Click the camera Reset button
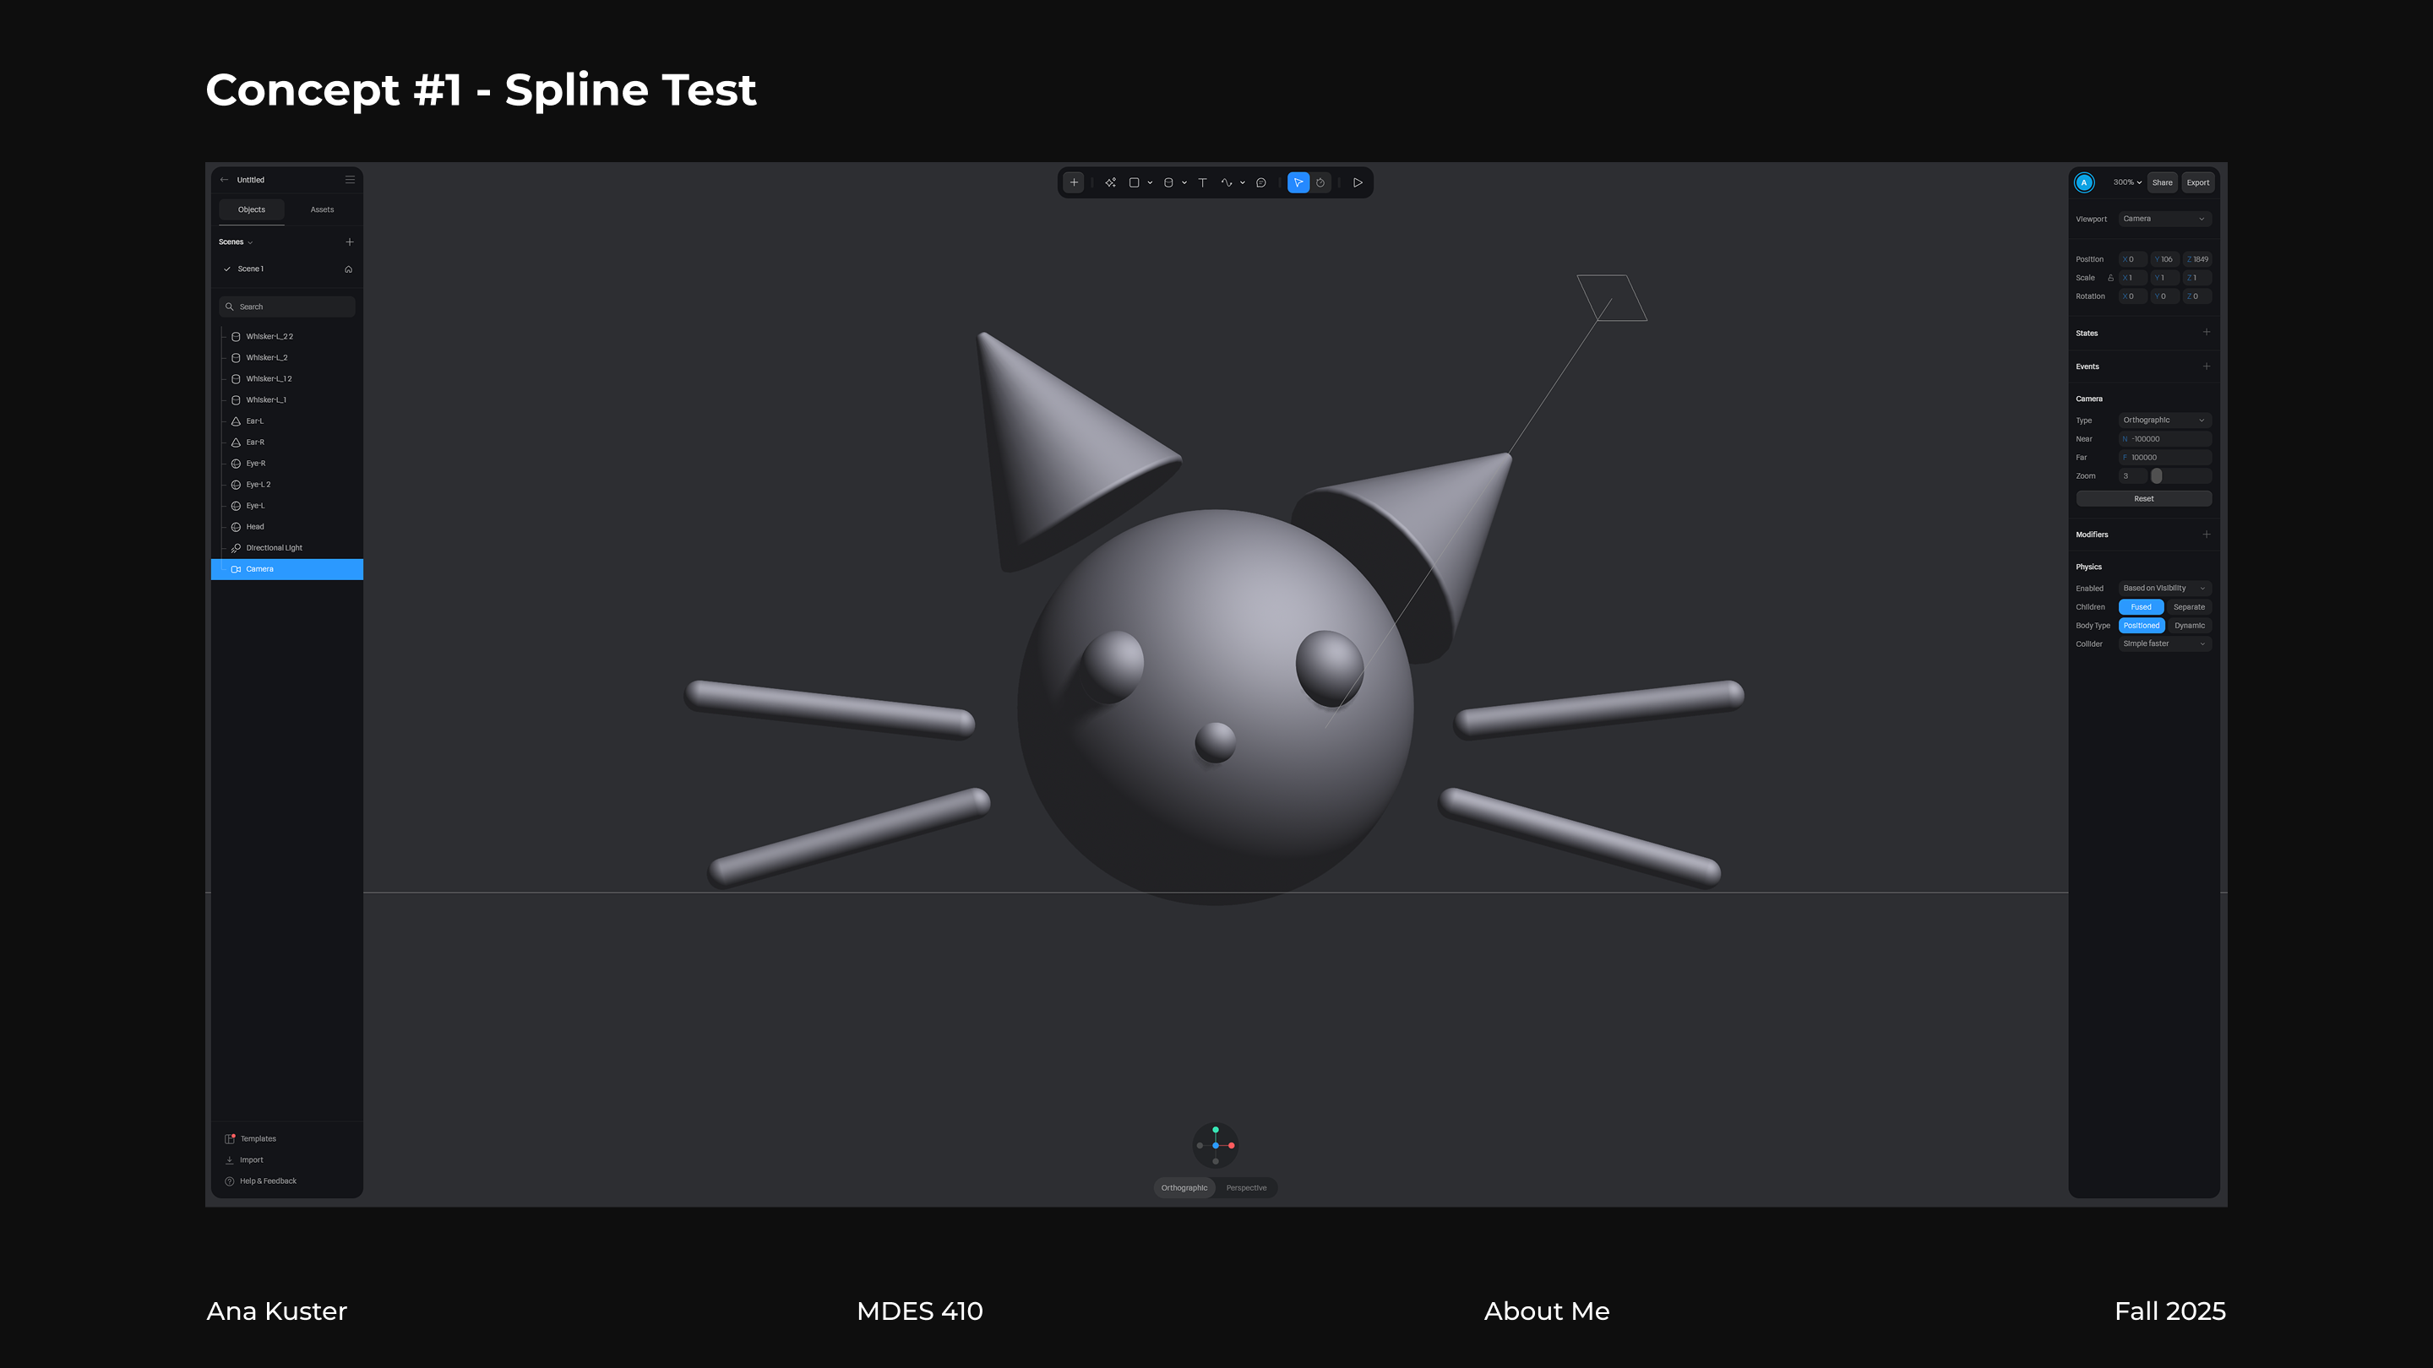2433x1368 pixels. tap(2143, 498)
